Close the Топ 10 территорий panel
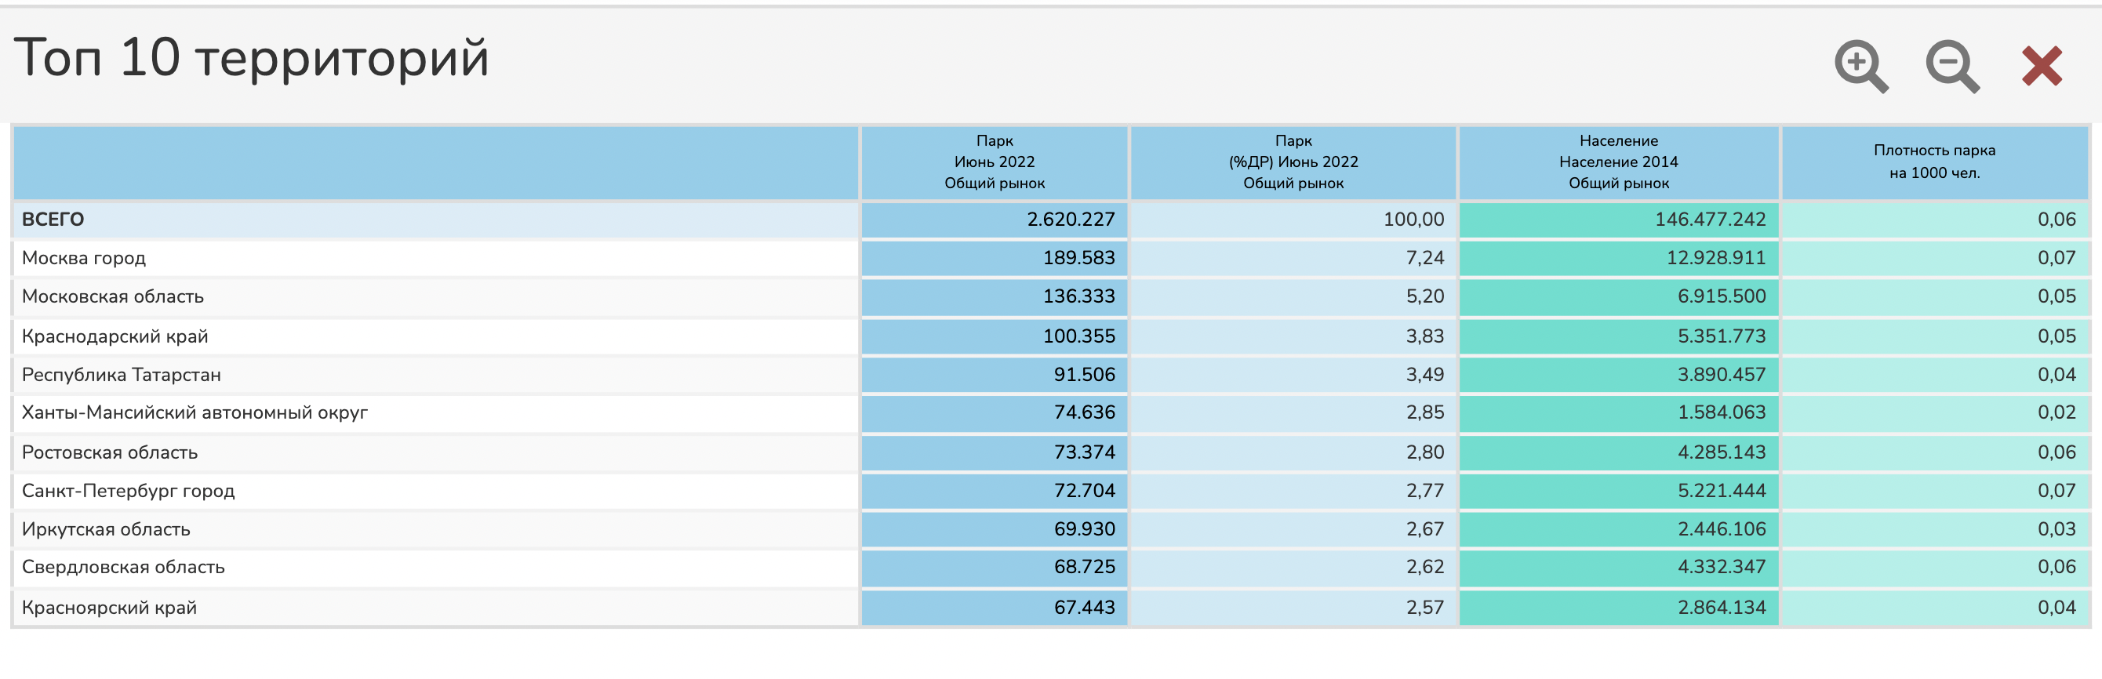2102x679 pixels. pyautogui.click(x=2042, y=65)
